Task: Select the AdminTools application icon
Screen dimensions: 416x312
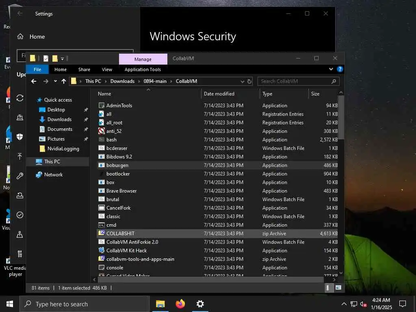Action: [x=101, y=105]
